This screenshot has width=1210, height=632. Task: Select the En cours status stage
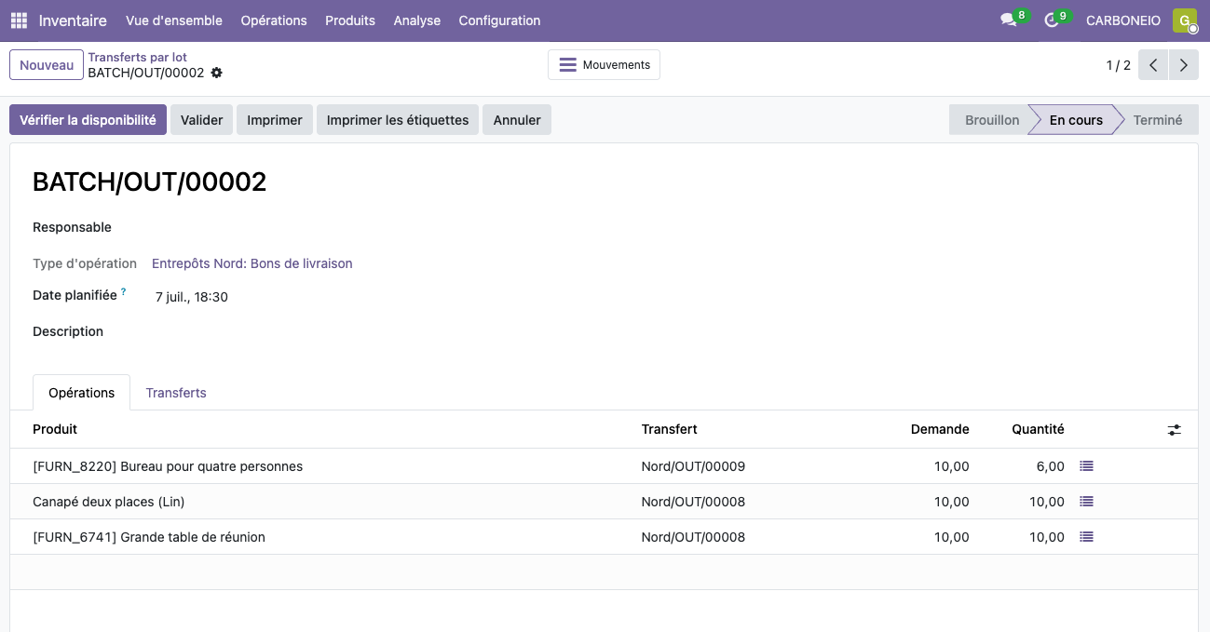coord(1076,120)
